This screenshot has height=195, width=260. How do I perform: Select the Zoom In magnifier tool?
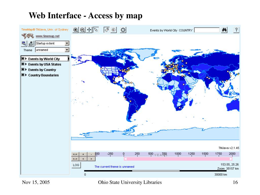pyautogui.click(x=76, y=30)
